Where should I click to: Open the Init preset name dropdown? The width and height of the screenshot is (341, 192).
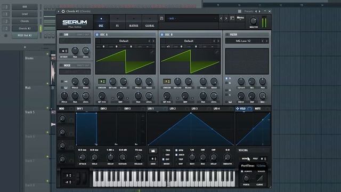[192, 19]
